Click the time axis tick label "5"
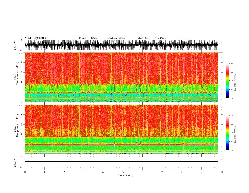The height and width of the screenshot is (193, 249). 123,172
